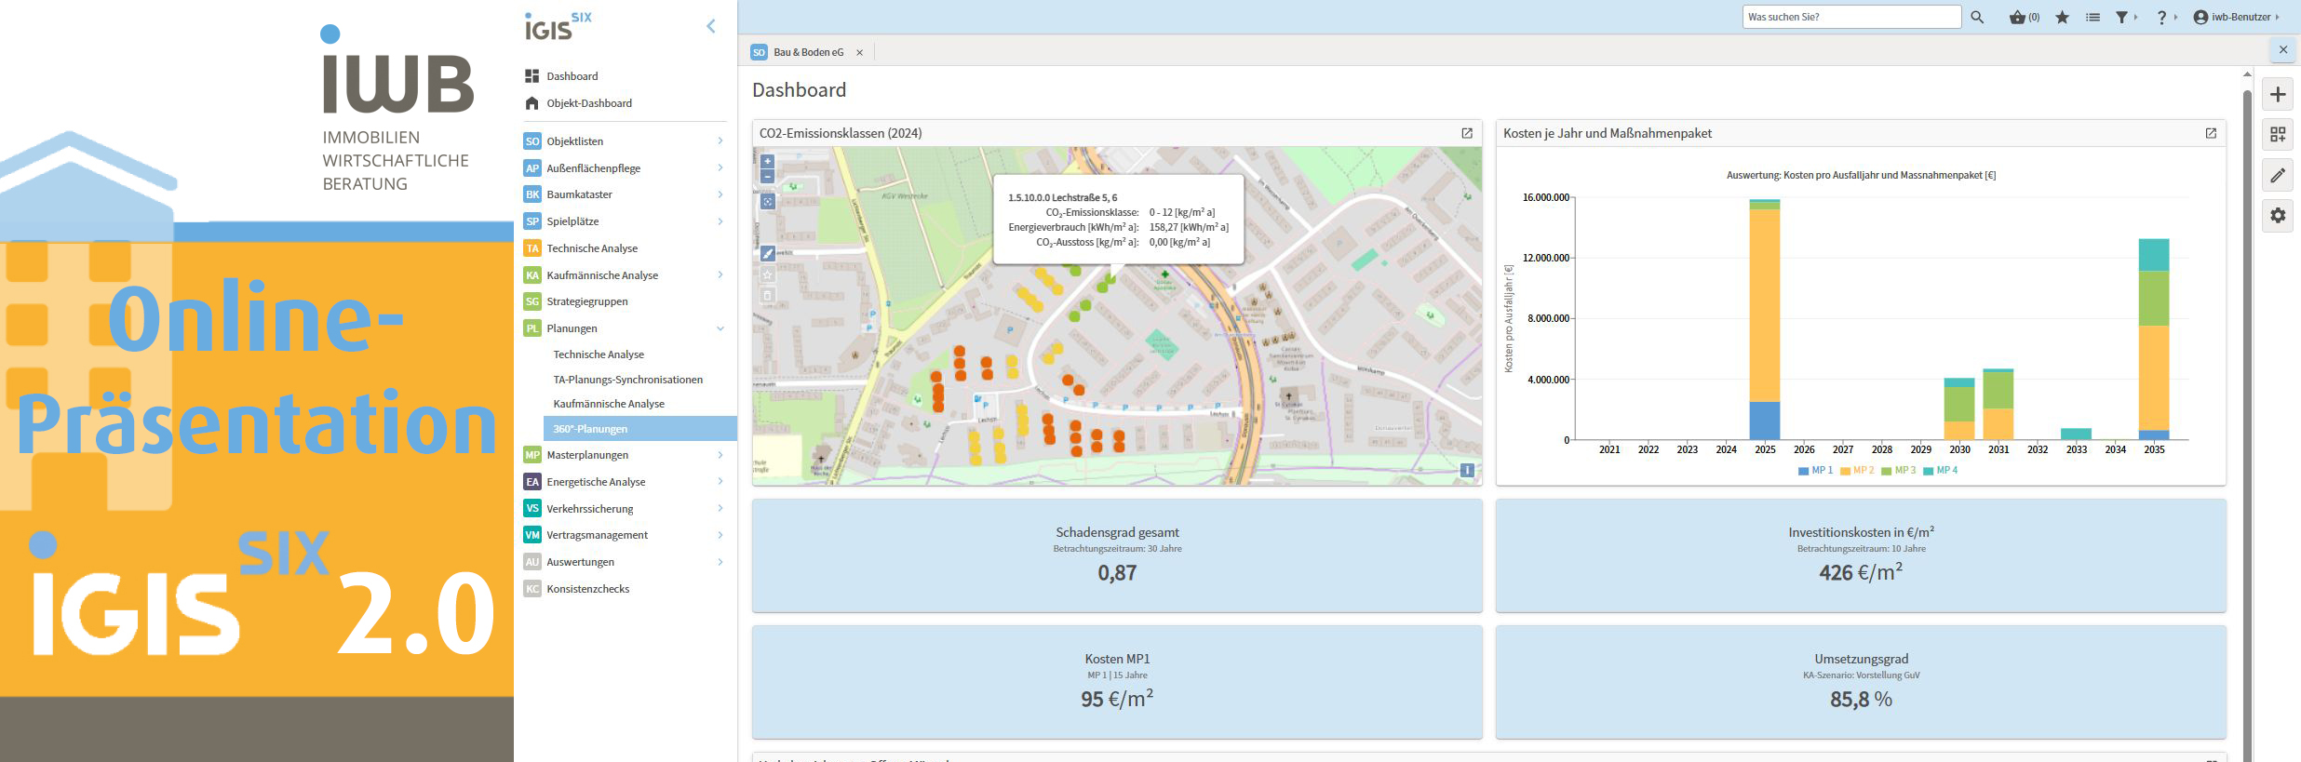Click the AU Auswertungen module icon
This screenshot has height=762, width=2301.
(x=532, y=562)
